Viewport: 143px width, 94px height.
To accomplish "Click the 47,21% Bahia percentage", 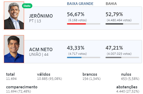I will point(114,48).
